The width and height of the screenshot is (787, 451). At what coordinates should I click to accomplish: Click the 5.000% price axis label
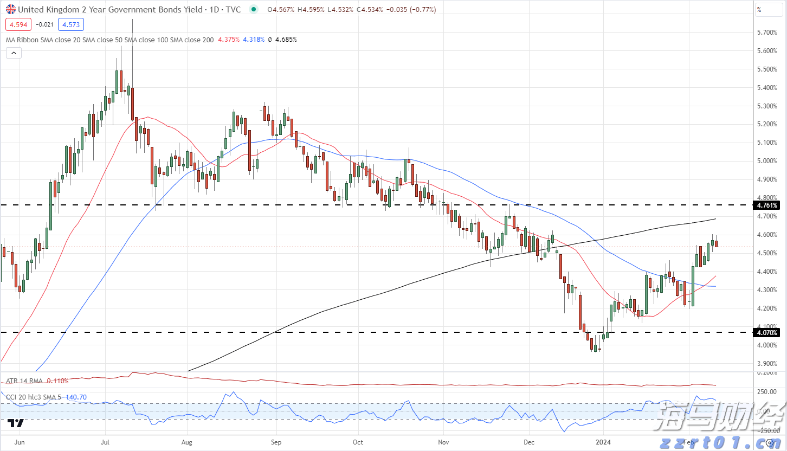(x=766, y=161)
